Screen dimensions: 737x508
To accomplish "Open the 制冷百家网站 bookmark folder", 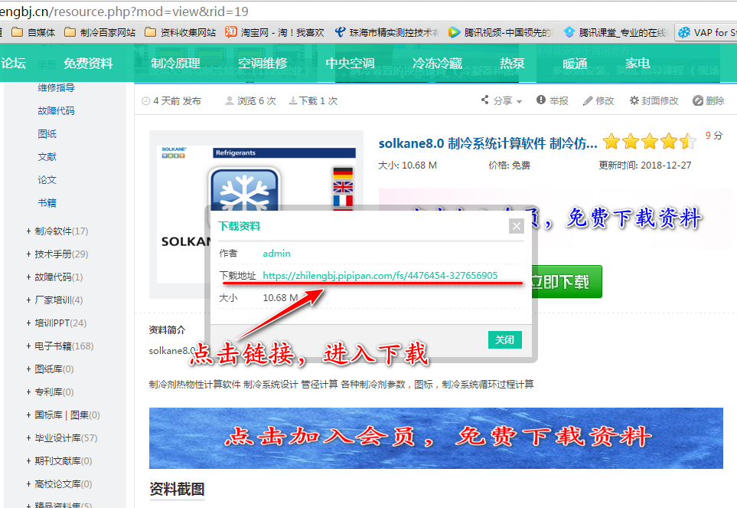I will click(x=99, y=32).
